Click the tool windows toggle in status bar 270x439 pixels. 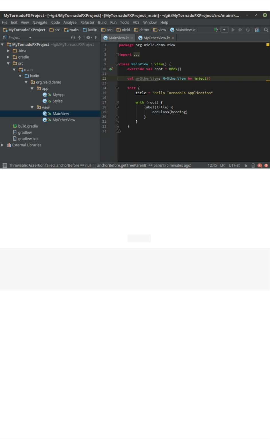[5, 165]
